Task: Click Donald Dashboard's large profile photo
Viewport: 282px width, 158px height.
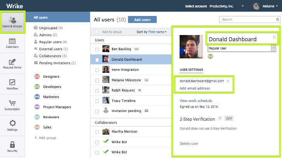Action: [x=191, y=47]
